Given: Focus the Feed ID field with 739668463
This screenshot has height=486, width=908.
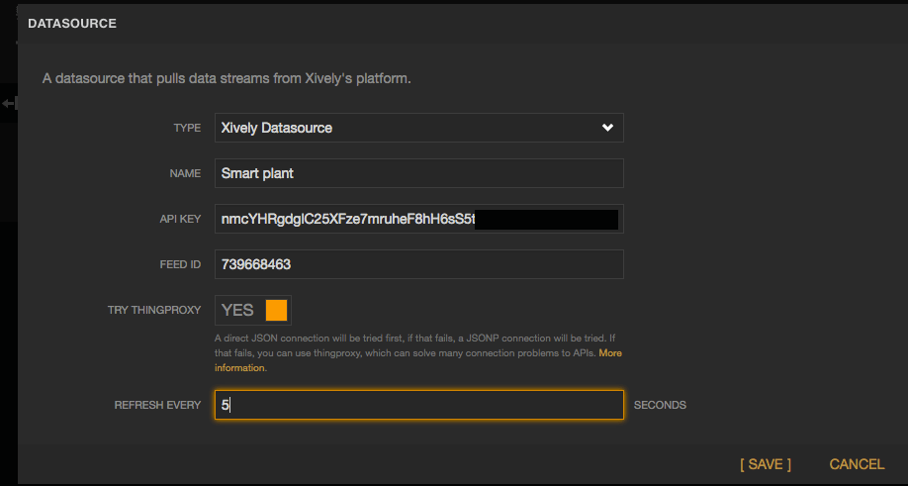Looking at the screenshot, I should click(x=418, y=264).
